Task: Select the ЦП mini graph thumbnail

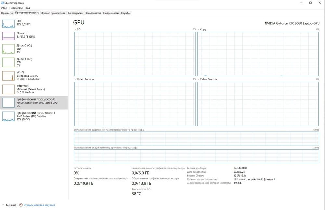Action: click(x=8, y=24)
